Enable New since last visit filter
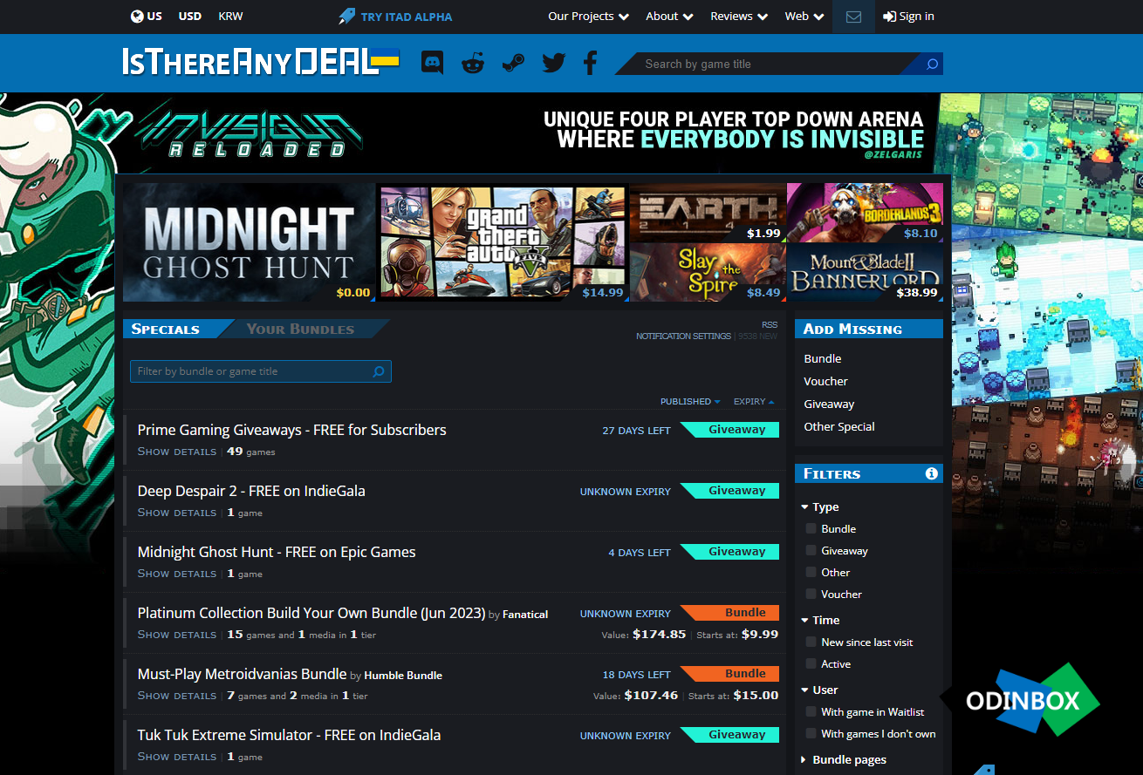This screenshot has width=1143, height=775. pos(811,642)
